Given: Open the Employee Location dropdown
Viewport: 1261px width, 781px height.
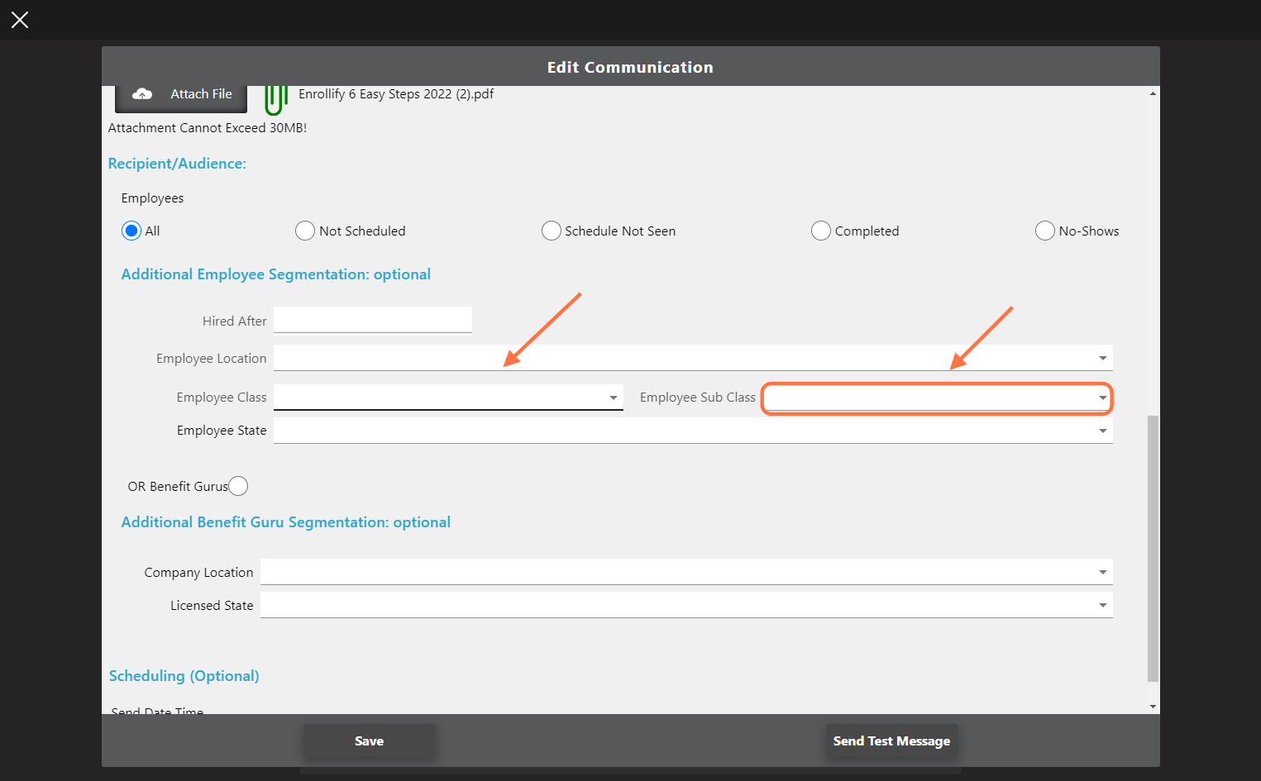Looking at the screenshot, I should (693, 358).
